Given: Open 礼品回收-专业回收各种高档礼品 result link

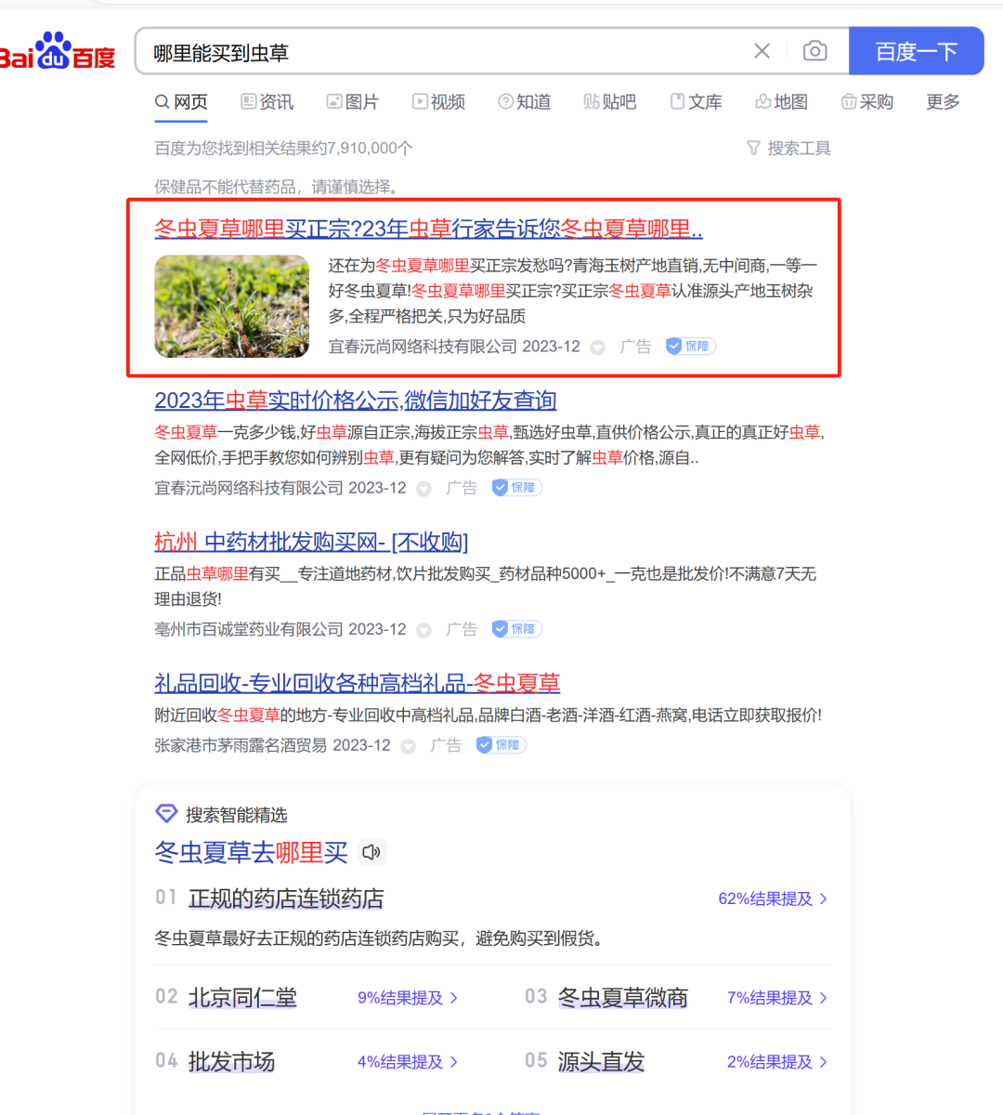Looking at the screenshot, I should point(357,684).
